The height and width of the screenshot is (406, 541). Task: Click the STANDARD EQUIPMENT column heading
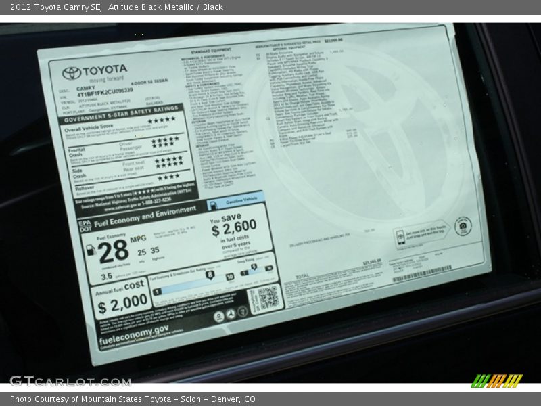tap(211, 51)
